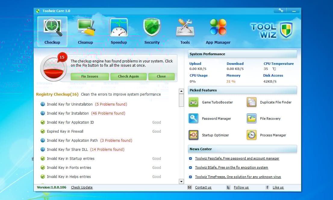The width and height of the screenshot is (333, 200).
Task: Click the Registry Checkup(16) heading
Action: (x=57, y=94)
